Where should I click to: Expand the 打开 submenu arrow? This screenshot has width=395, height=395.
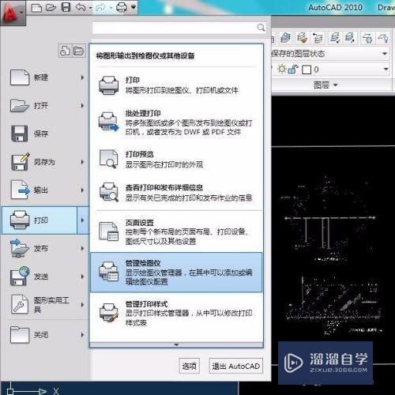pos(82,106)
